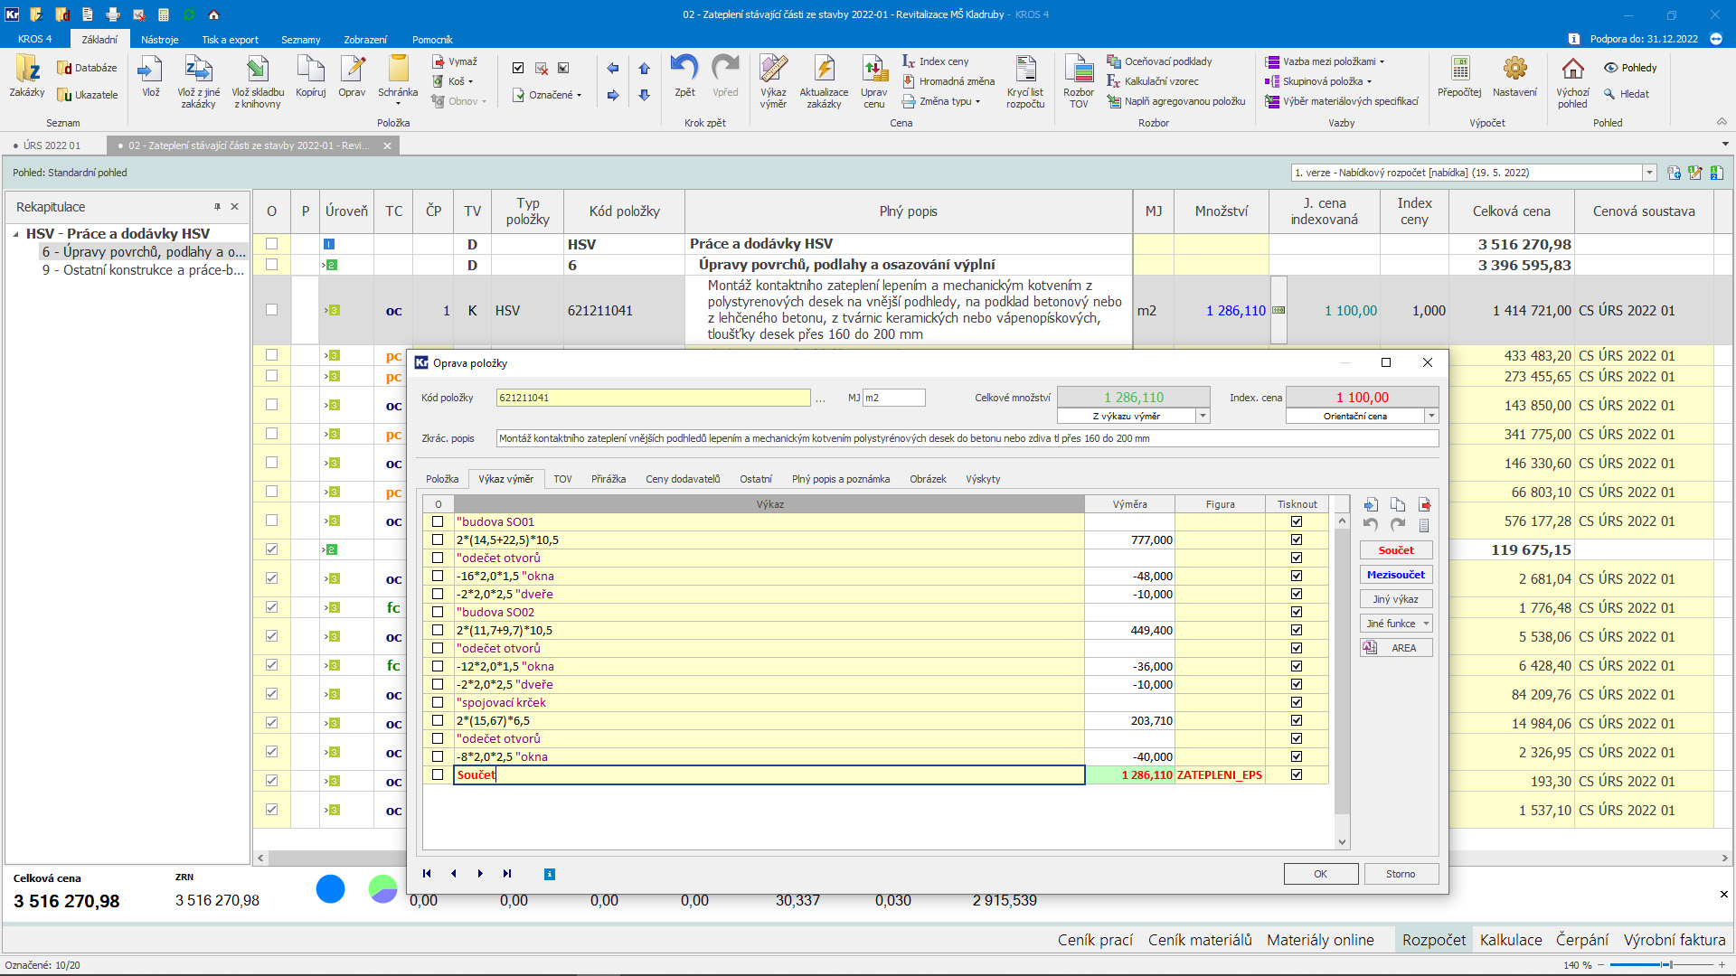Switch to the TOV tab
This screenshot has width=1736, height=976.
tap(562, 479)
